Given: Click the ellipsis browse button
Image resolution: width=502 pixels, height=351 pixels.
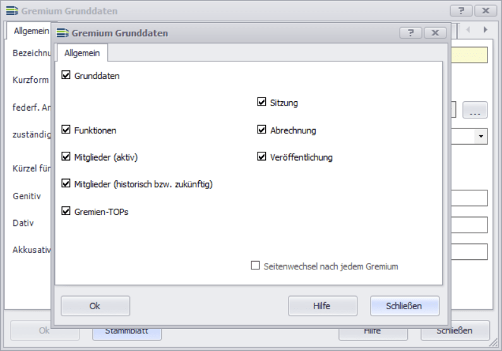Looking at the screenshot, I should [x=475, y=111].
